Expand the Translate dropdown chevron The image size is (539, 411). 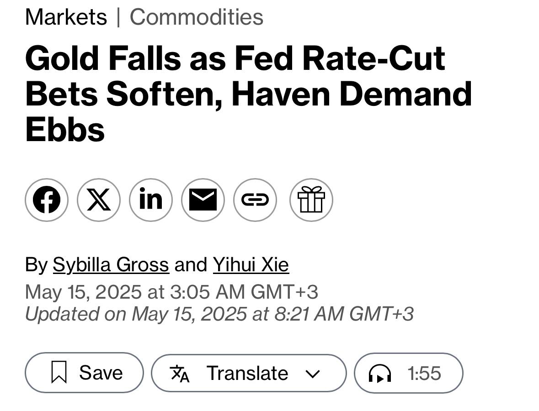(x=313, y=374)
